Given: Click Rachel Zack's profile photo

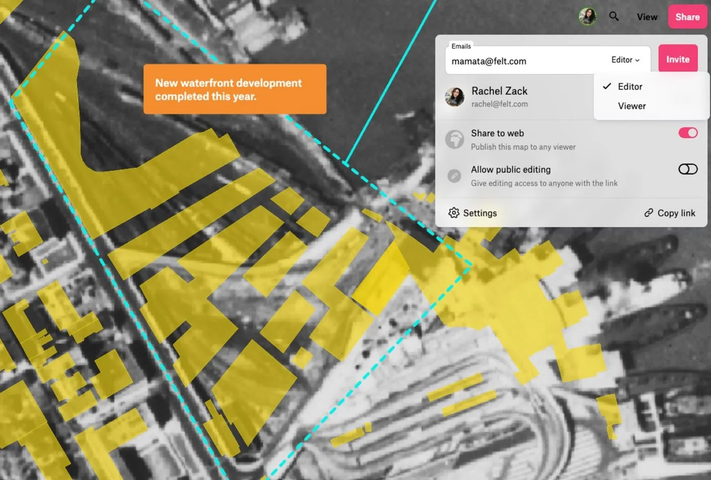Looking at the screenshot, I should click(x=455, y=97).
